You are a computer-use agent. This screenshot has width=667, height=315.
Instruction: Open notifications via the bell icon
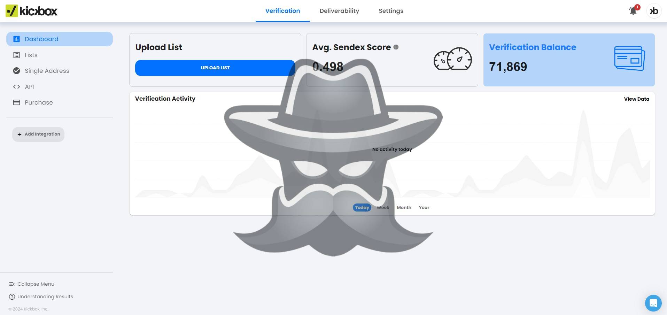(633, 11)
